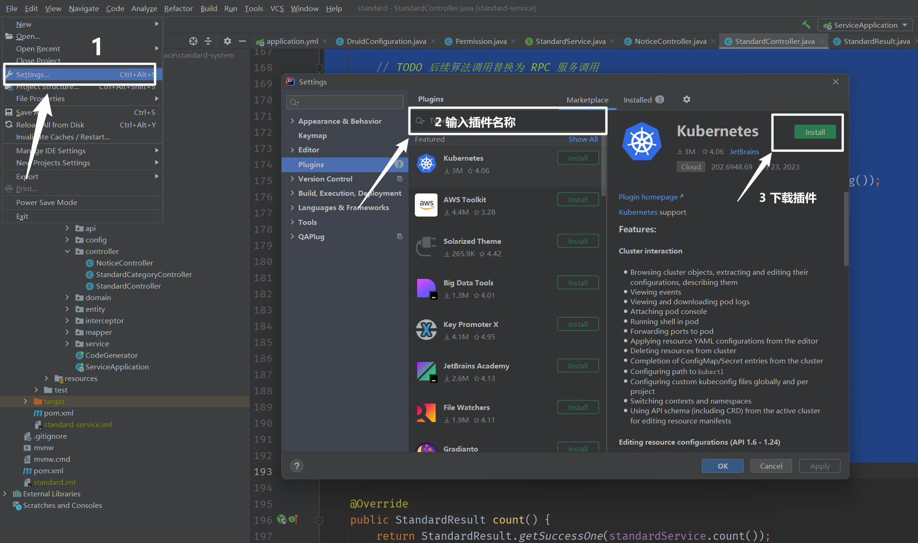Open the ServiceApplication run configuration dropdown
Image resolution: width=918 pixels, height=543 pixels.
pyautogui.click(x=865, y=25)
